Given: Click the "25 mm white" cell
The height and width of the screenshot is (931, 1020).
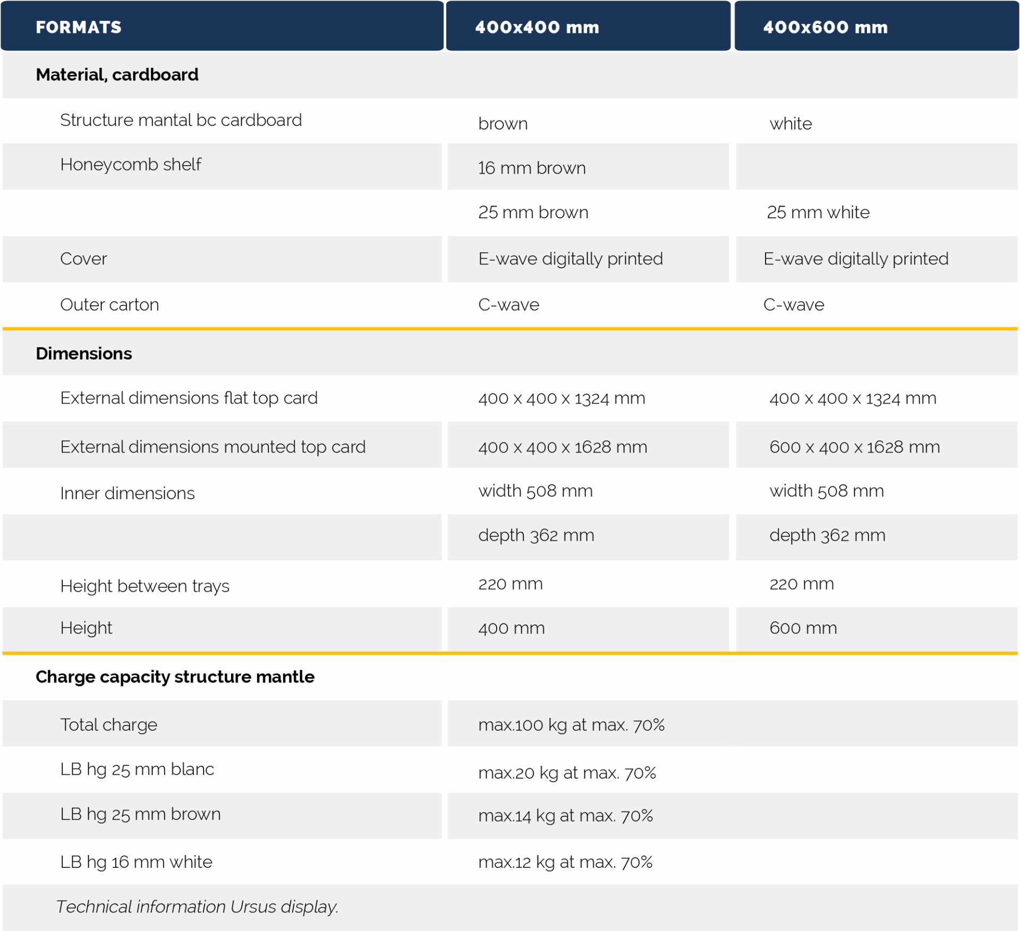Looking at the screenshot, I should (x=818, y=212).
